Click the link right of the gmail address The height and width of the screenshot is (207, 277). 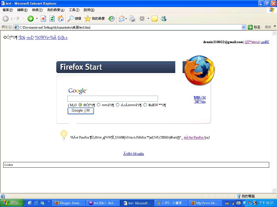click(252, 42)
